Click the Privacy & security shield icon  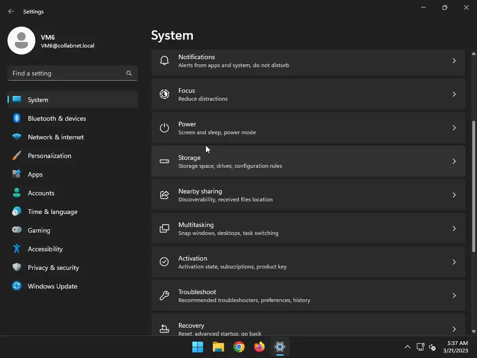click(x=17, y=267)
